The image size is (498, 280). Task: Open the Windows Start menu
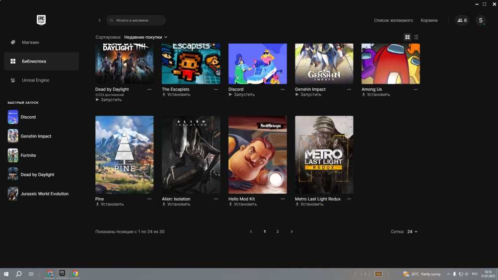(6, 274)
